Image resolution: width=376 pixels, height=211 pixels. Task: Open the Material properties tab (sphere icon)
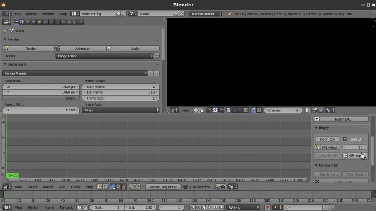click(63, 22)
